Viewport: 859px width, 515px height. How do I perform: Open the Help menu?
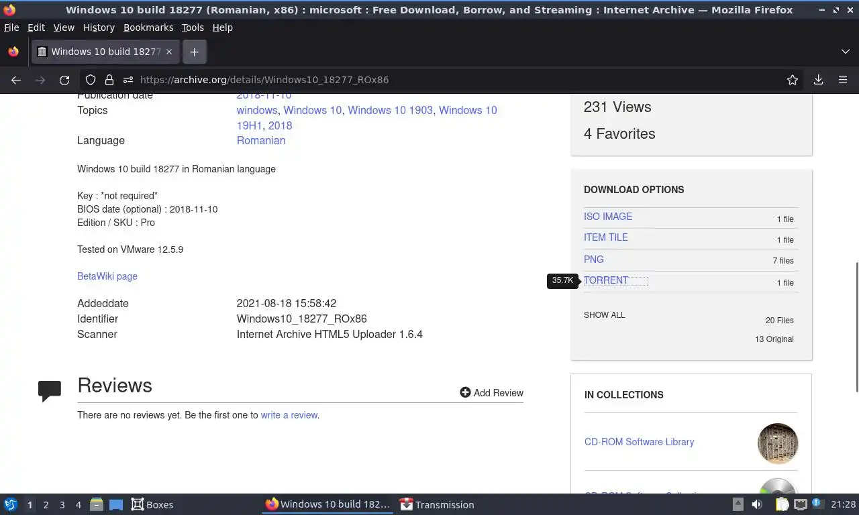222,27
